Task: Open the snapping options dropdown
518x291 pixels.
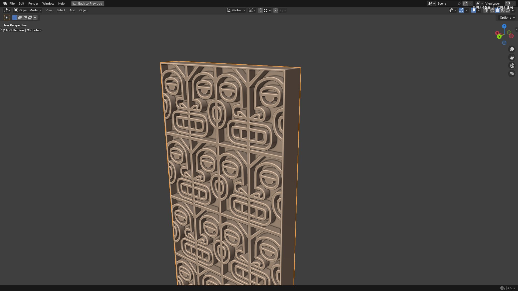Action: click(x=267, y=10)
